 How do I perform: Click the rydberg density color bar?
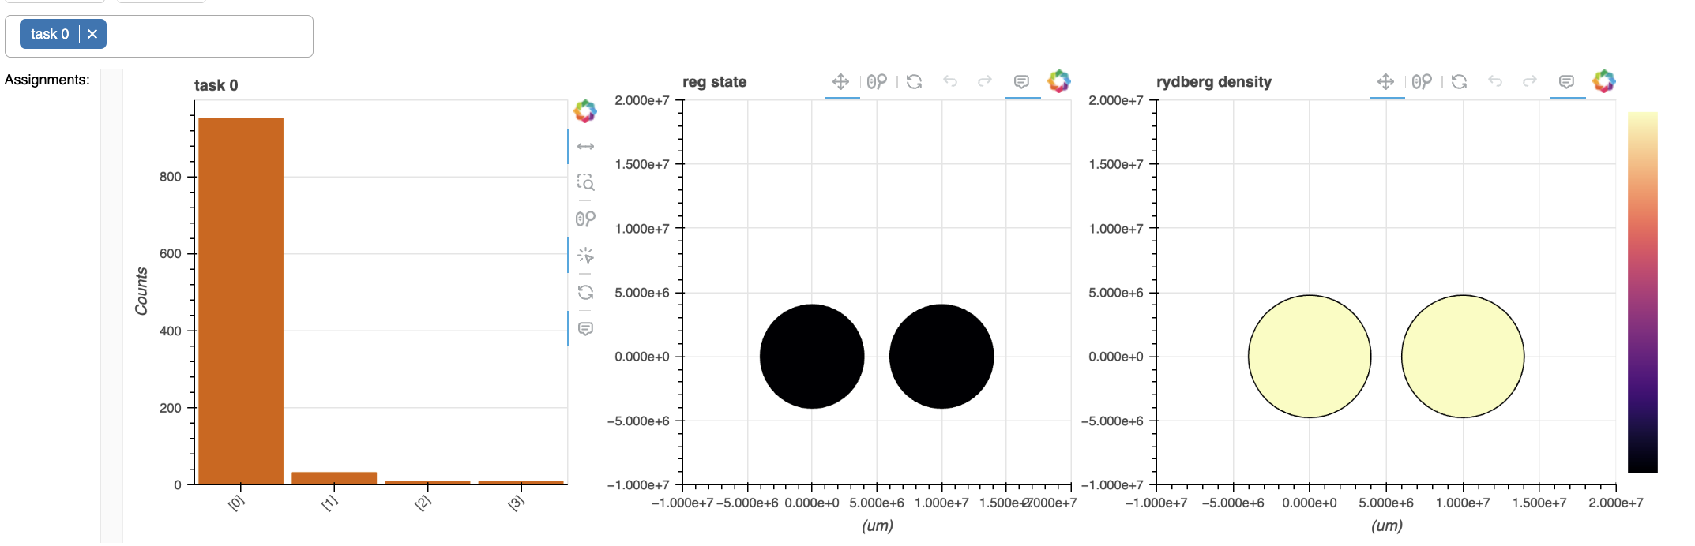1642,292
